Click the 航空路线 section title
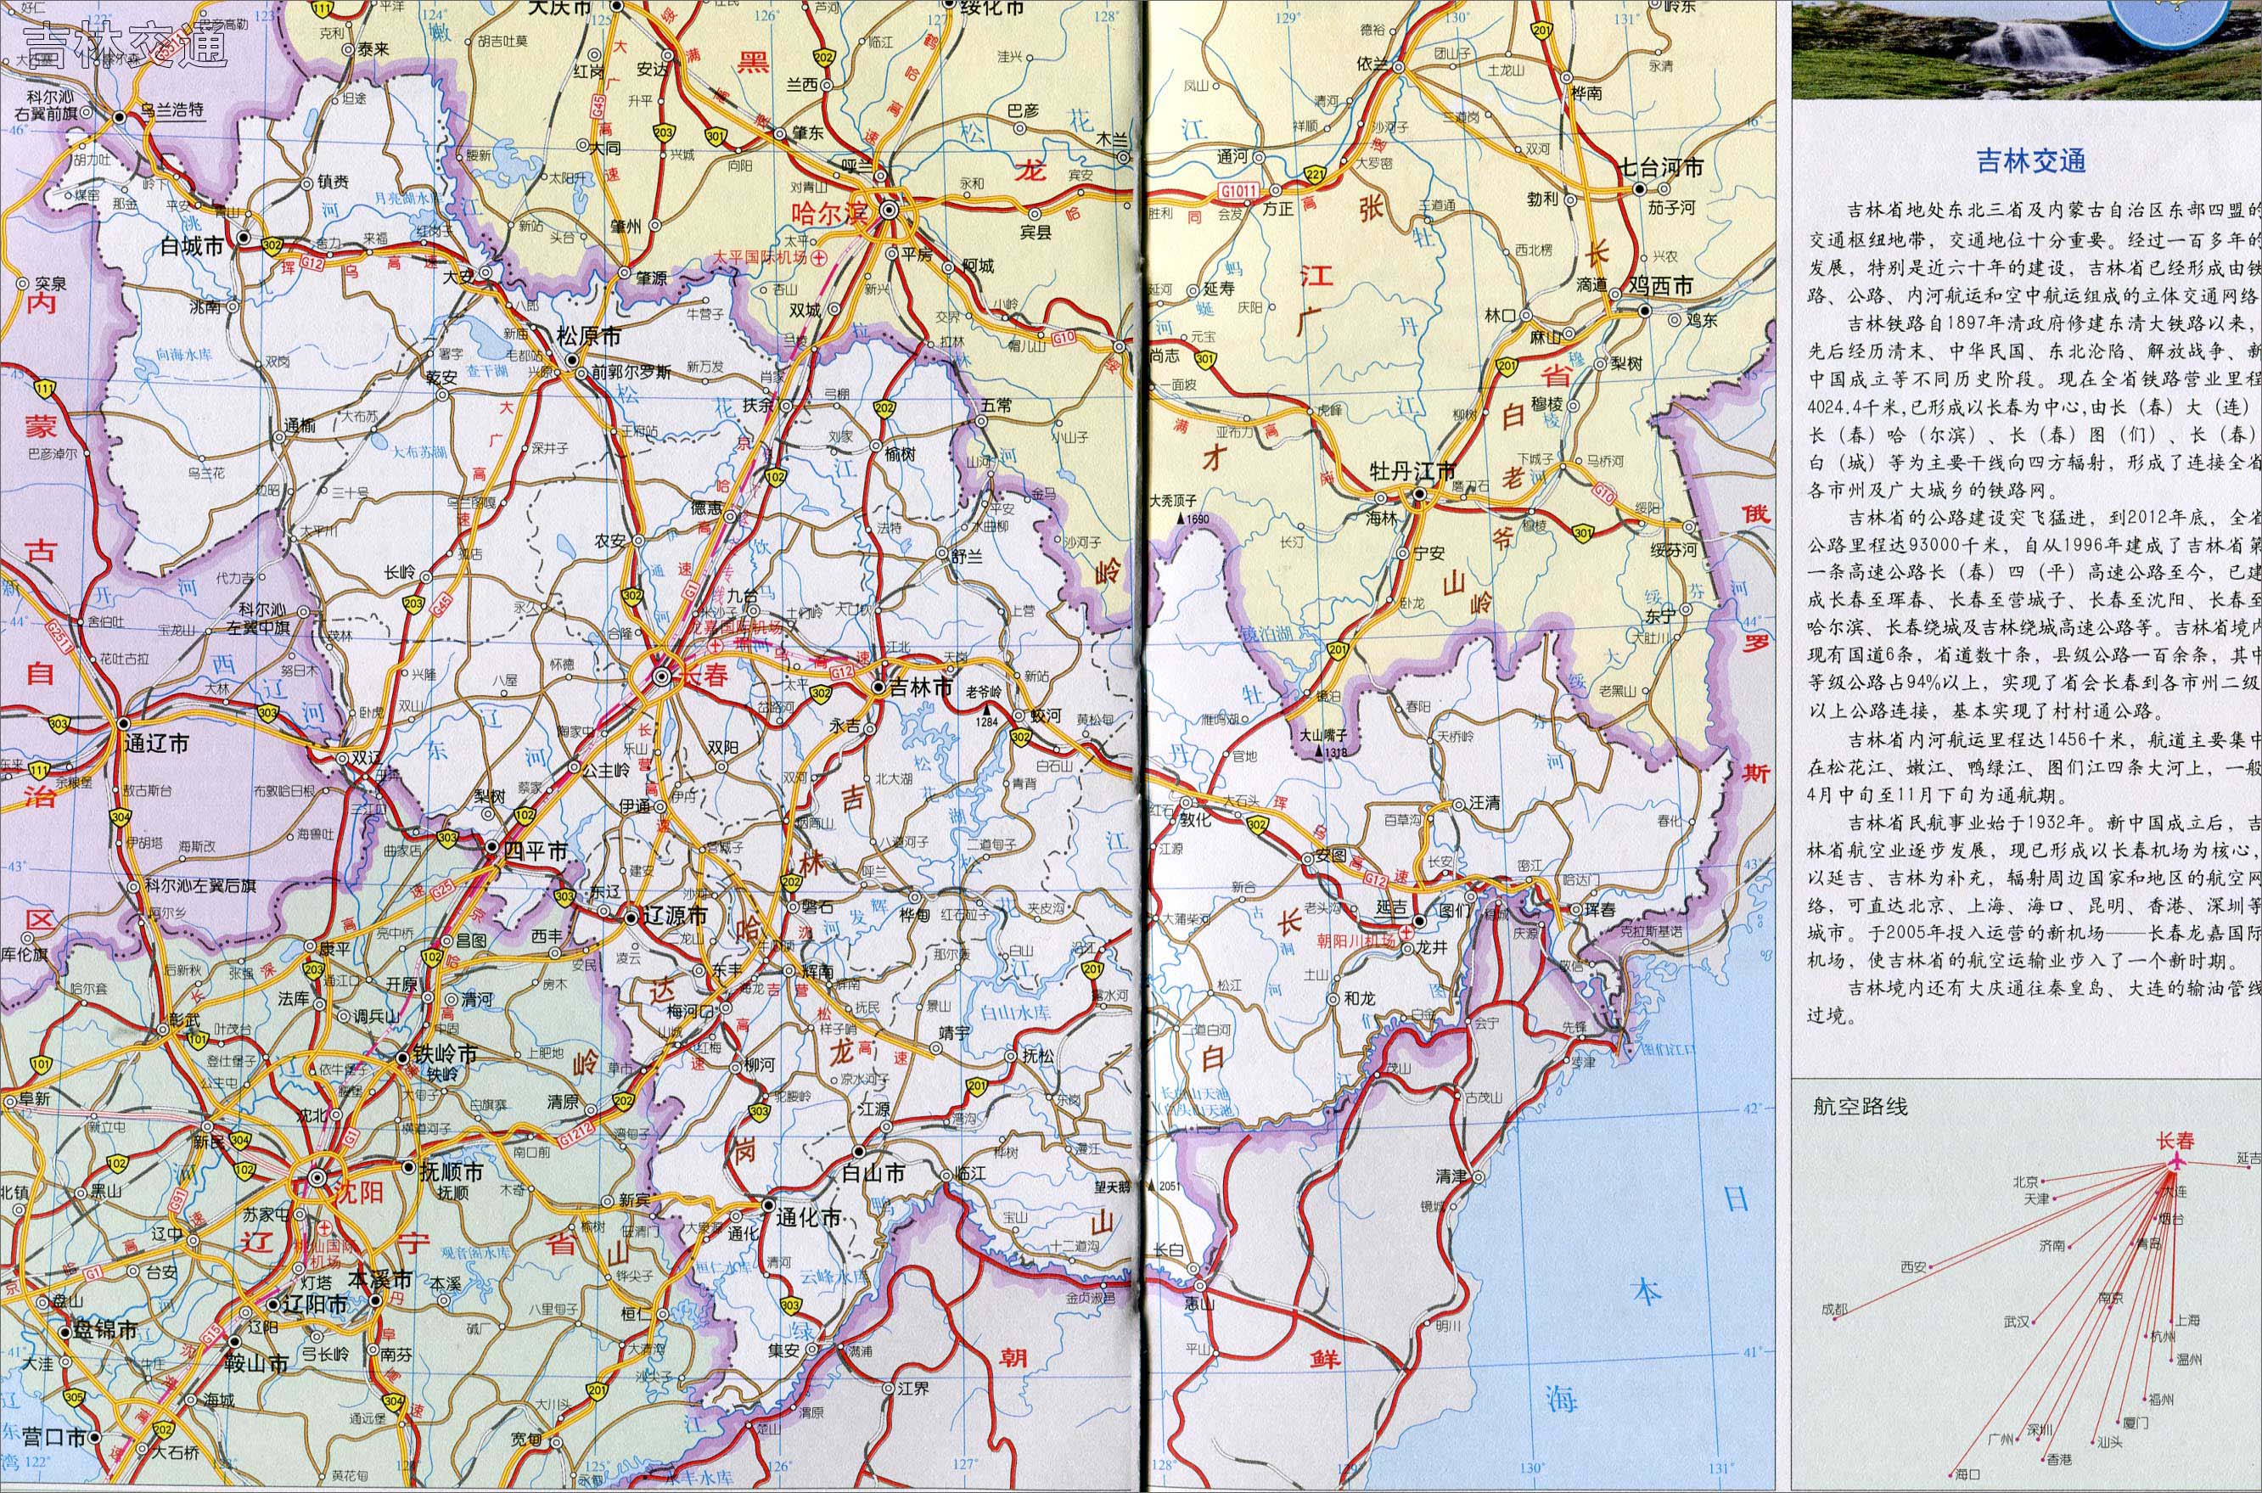This screenshot has width=2262, height=1493. point(1861,1105)
